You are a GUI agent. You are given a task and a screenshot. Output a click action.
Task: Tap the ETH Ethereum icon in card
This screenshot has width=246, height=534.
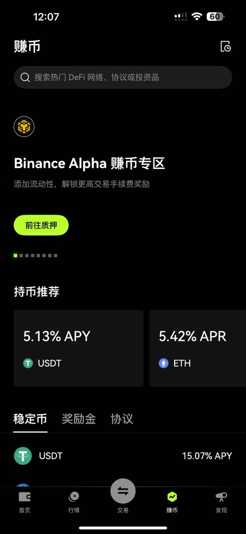[164, 364]
